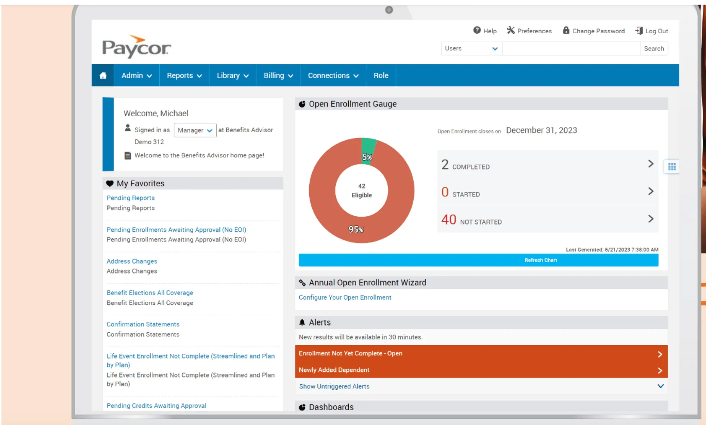The width and height of the screenshot is (706, 425).
Task: Click the Last Generated timestamp text
Action: point(612,250)
